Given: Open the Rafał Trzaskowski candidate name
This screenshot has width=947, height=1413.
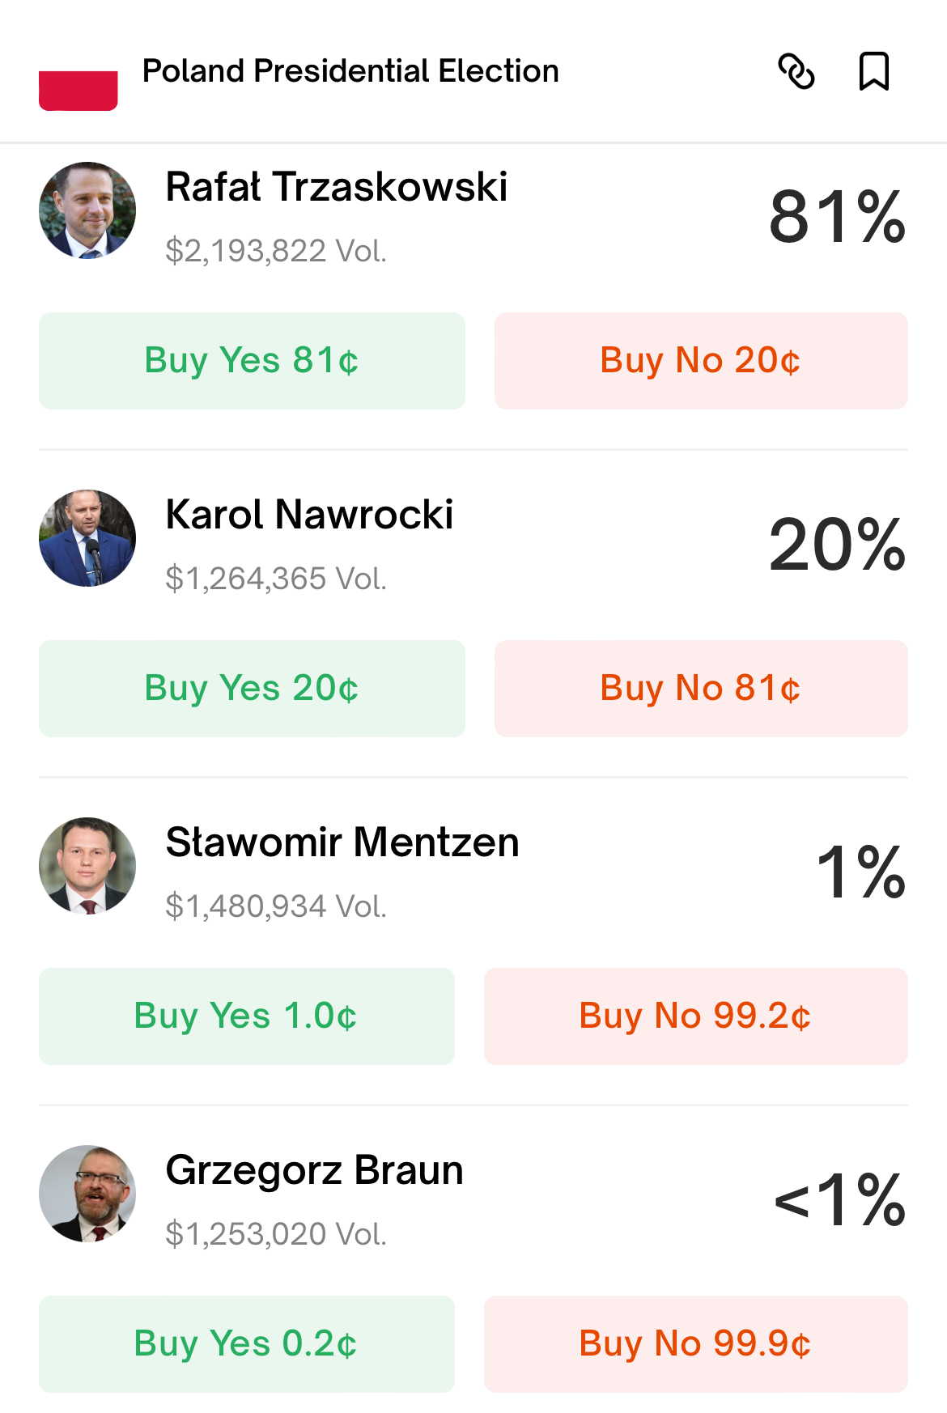Looking at the screenshot, I should click(337, 187).
